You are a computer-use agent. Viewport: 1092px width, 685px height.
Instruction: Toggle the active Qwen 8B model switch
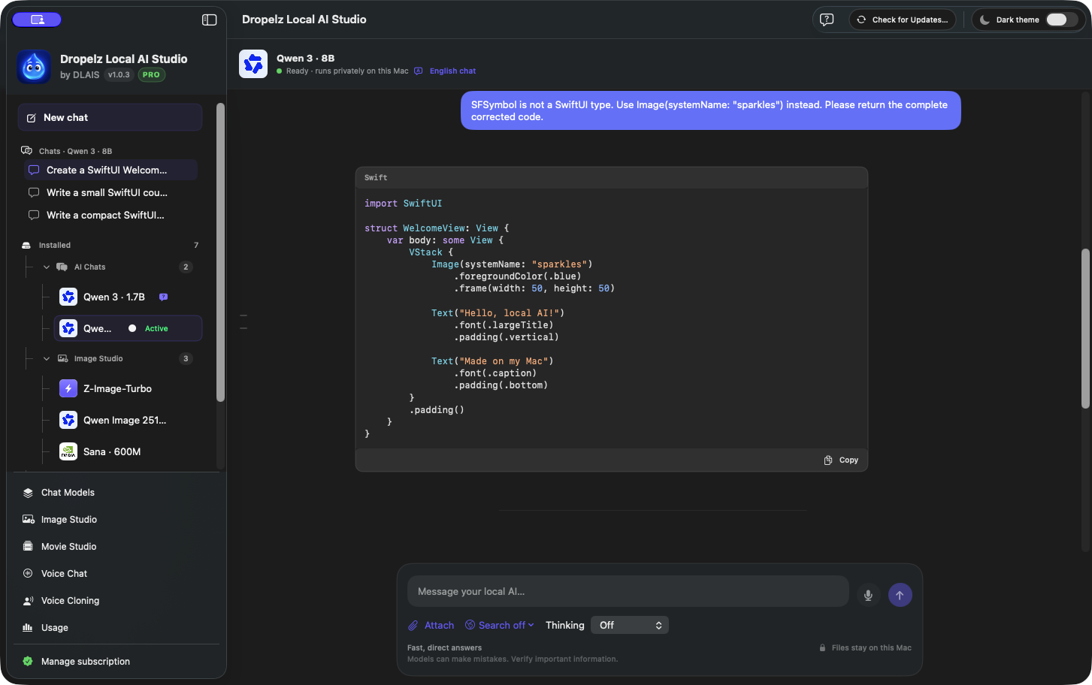pyautogui.click(x=132, y=328)
